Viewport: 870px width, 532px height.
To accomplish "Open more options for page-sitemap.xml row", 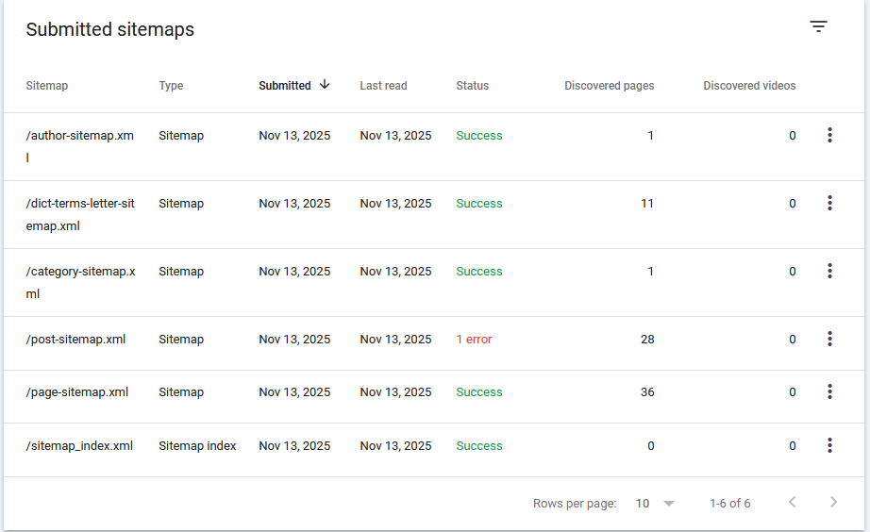I will click(829, 392).
